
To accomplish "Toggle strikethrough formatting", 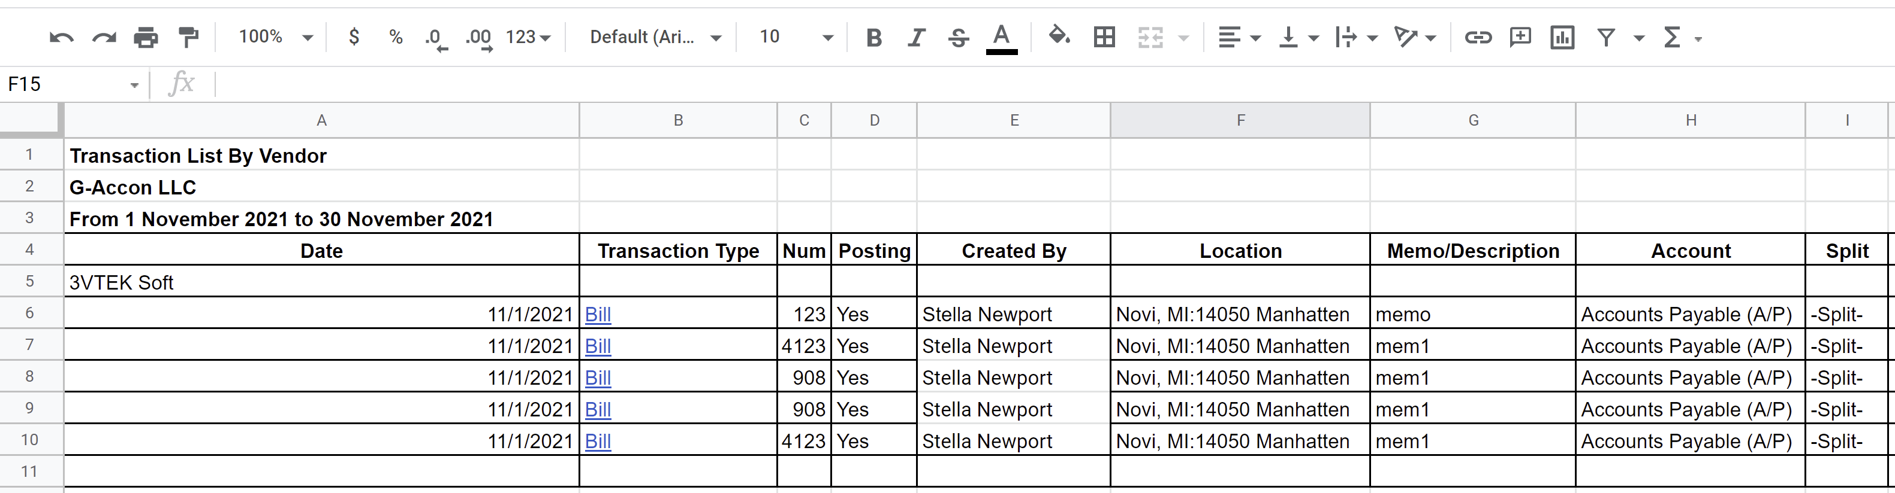I will (958, 38).
